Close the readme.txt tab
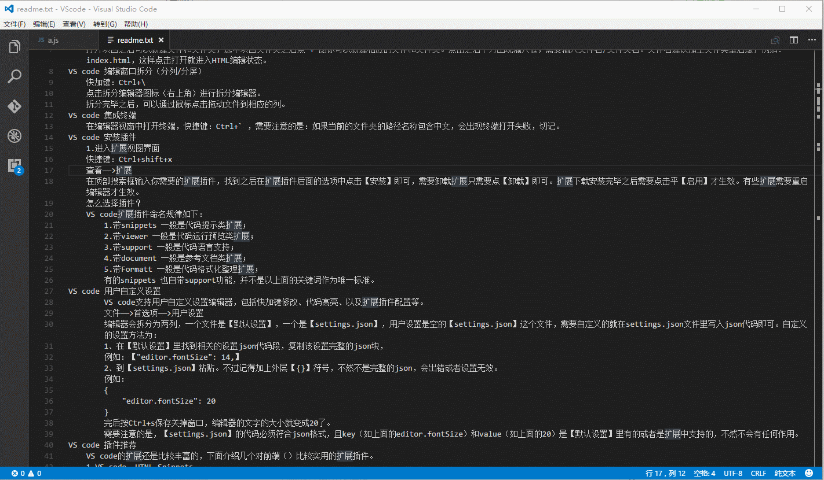 tap(161, 40)
